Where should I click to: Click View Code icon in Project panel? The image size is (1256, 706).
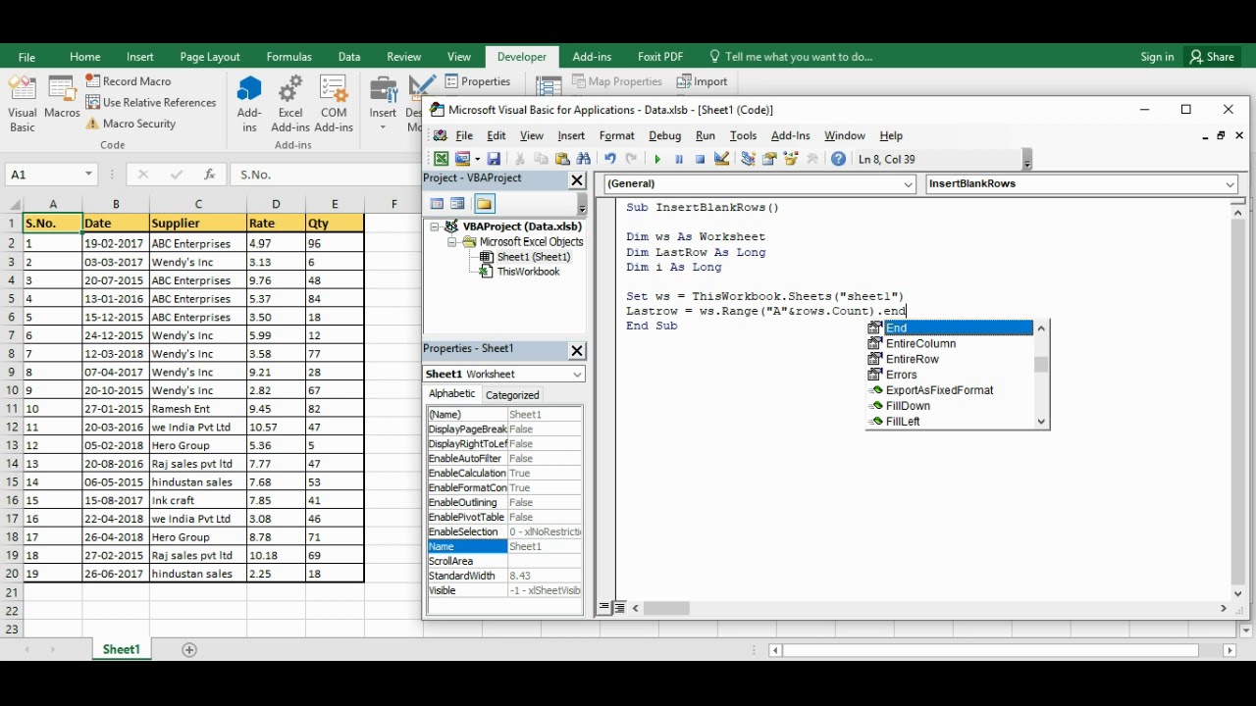coord(437,204)
